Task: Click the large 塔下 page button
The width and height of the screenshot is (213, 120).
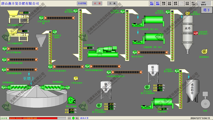Action: coord(206,10)
